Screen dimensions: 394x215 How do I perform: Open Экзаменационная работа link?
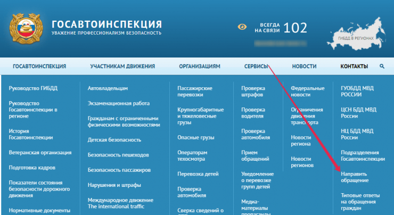[x=119, y=103]
